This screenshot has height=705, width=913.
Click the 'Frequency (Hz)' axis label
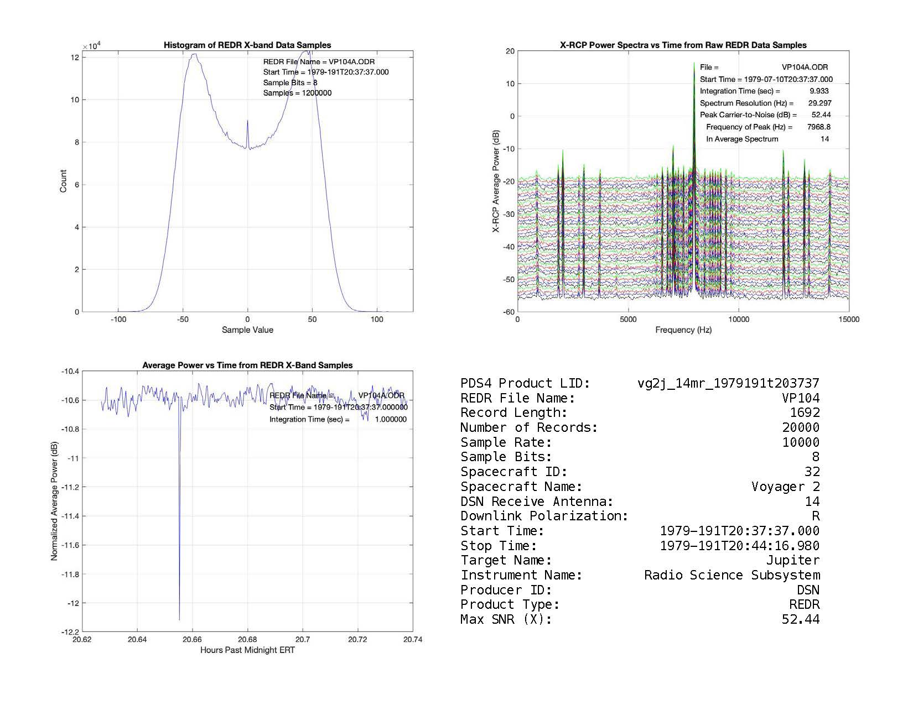pos(683,330)
